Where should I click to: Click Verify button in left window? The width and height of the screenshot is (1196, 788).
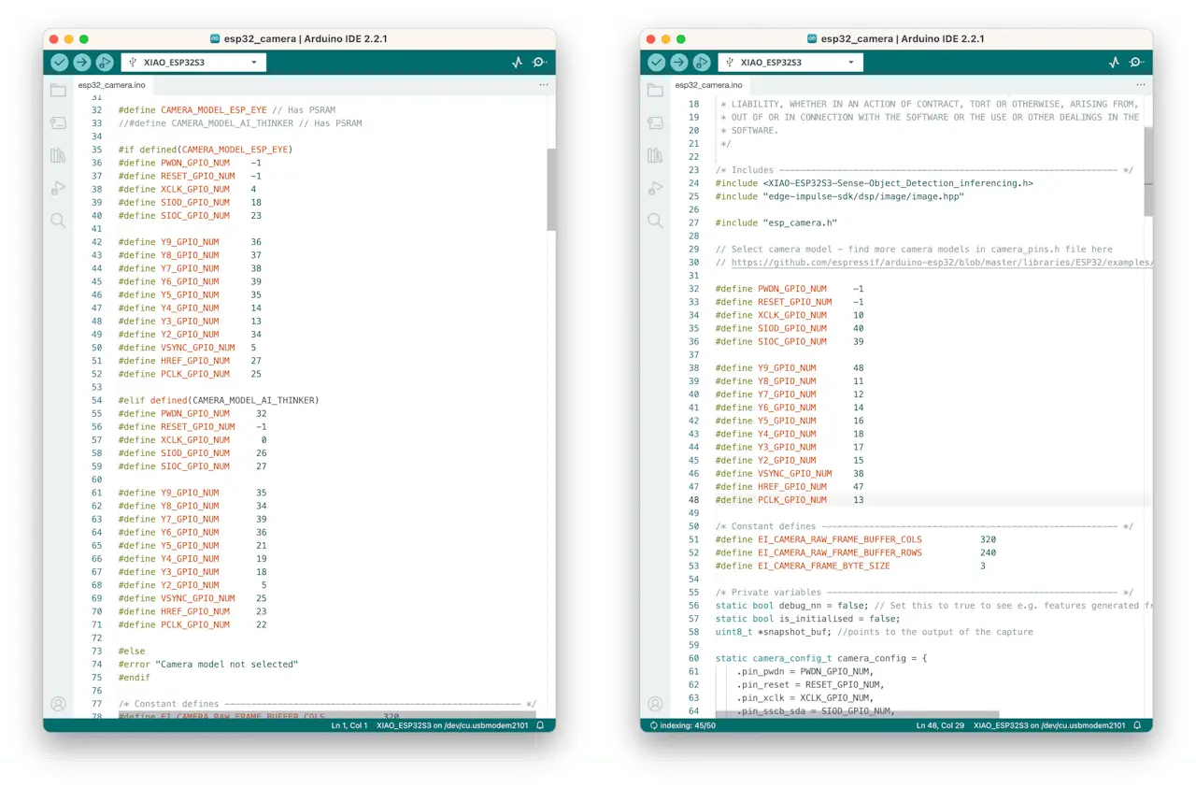point(60,63)
